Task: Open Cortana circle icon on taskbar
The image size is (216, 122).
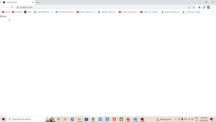Action: (x=58, y=119)
